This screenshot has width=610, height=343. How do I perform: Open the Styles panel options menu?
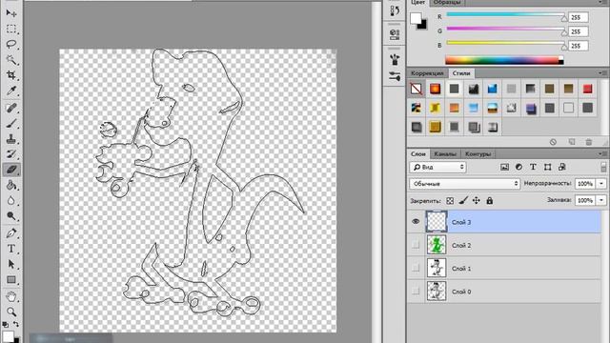(x=602, y=73)
